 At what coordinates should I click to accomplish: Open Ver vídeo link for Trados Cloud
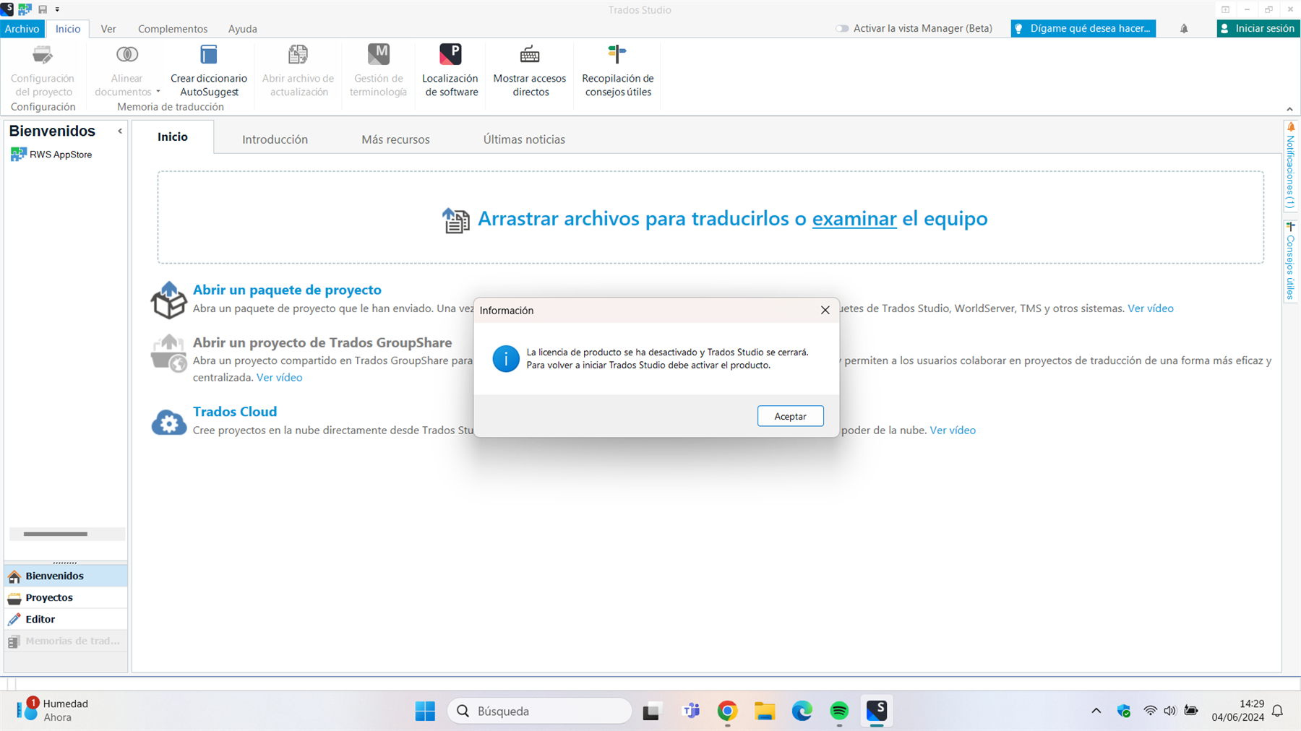tap(953, 431)
